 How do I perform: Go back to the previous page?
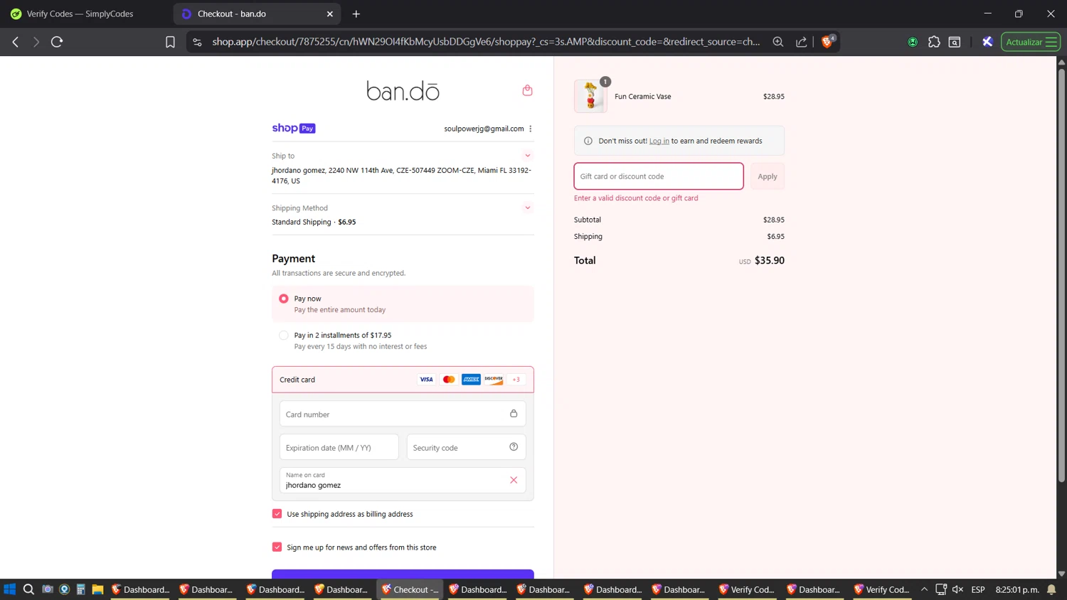pos(16,42)
